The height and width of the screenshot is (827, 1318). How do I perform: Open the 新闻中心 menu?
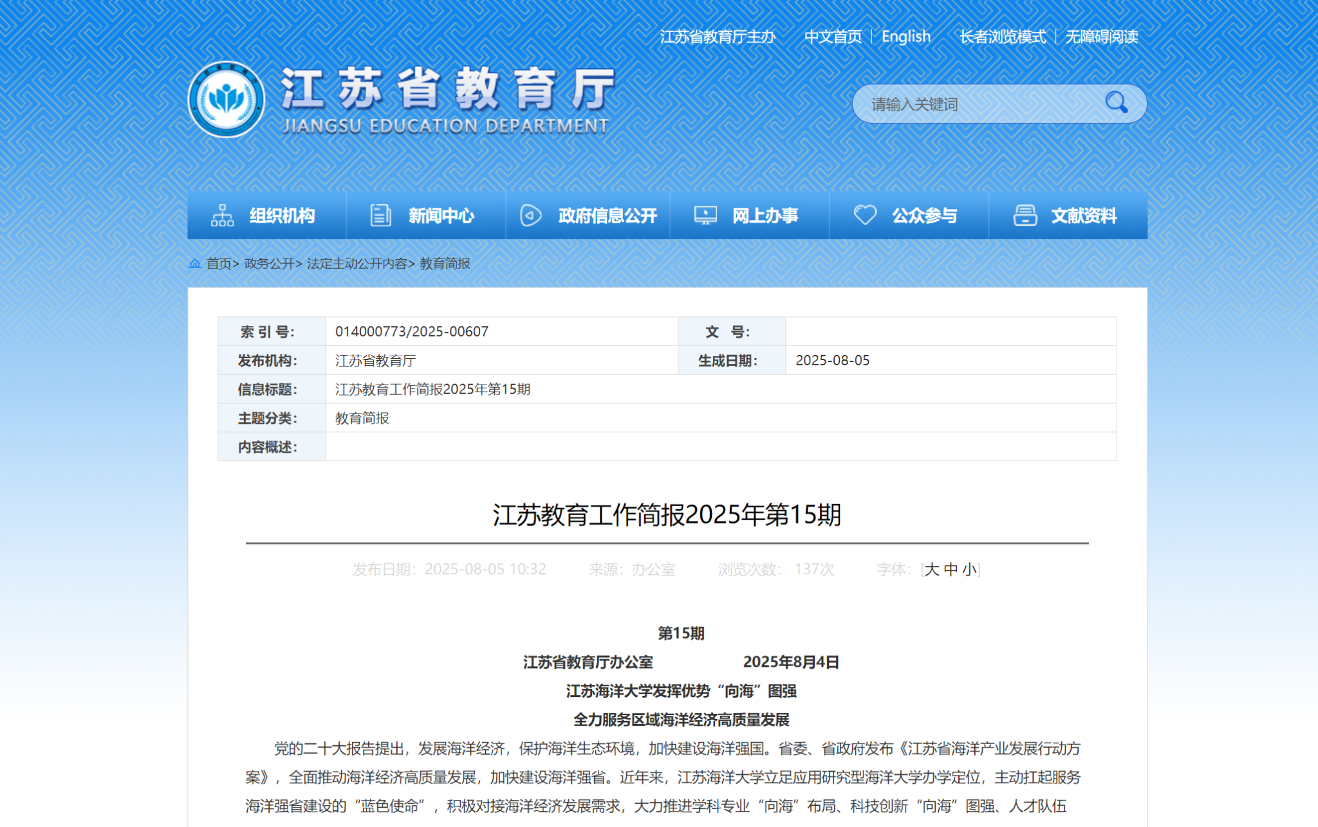point(441,215)
